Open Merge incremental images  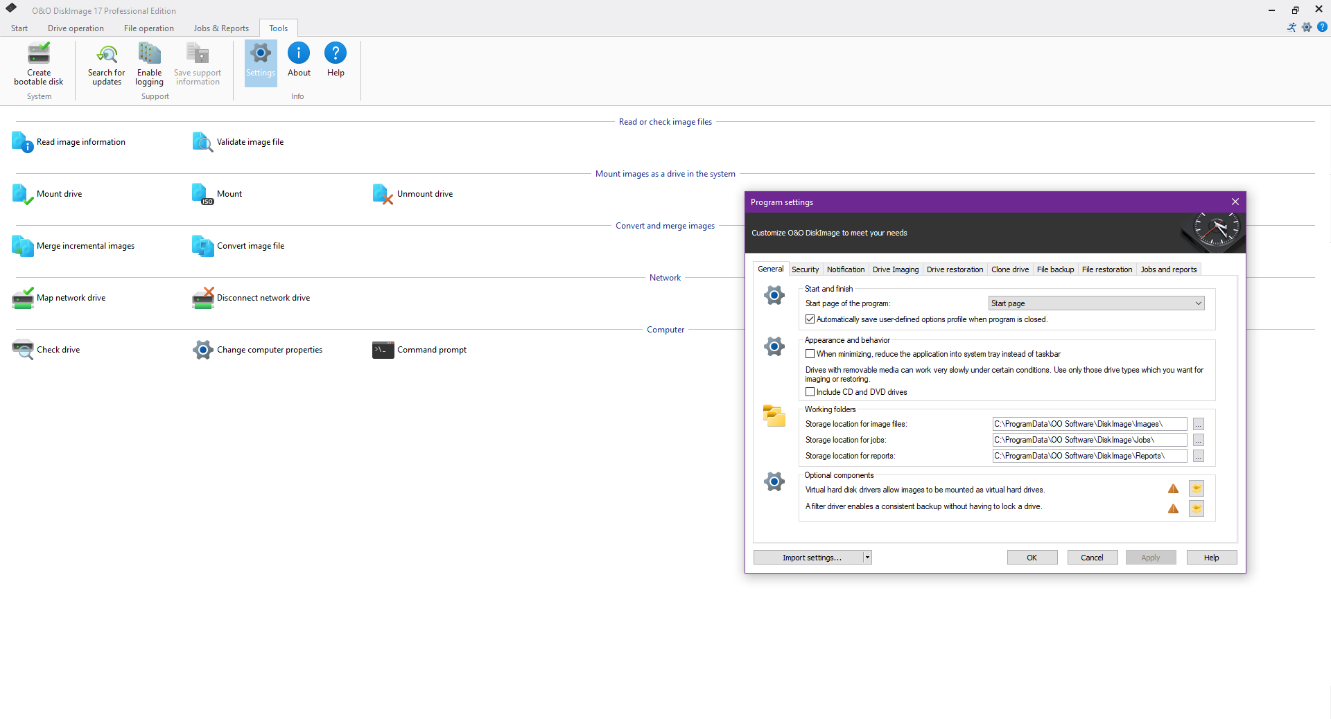pyautogui.click(x=73, y=246)
